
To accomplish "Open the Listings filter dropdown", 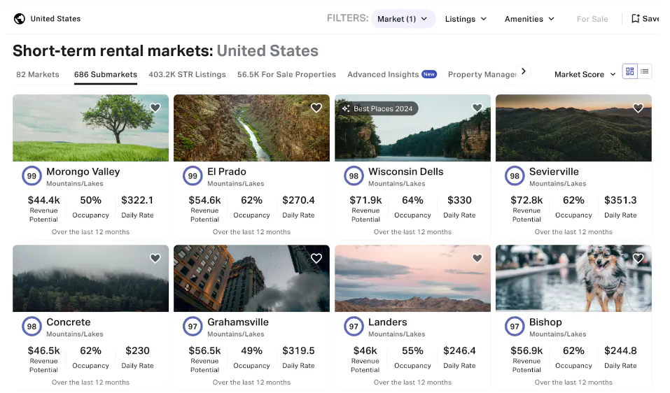I will 466,19.
